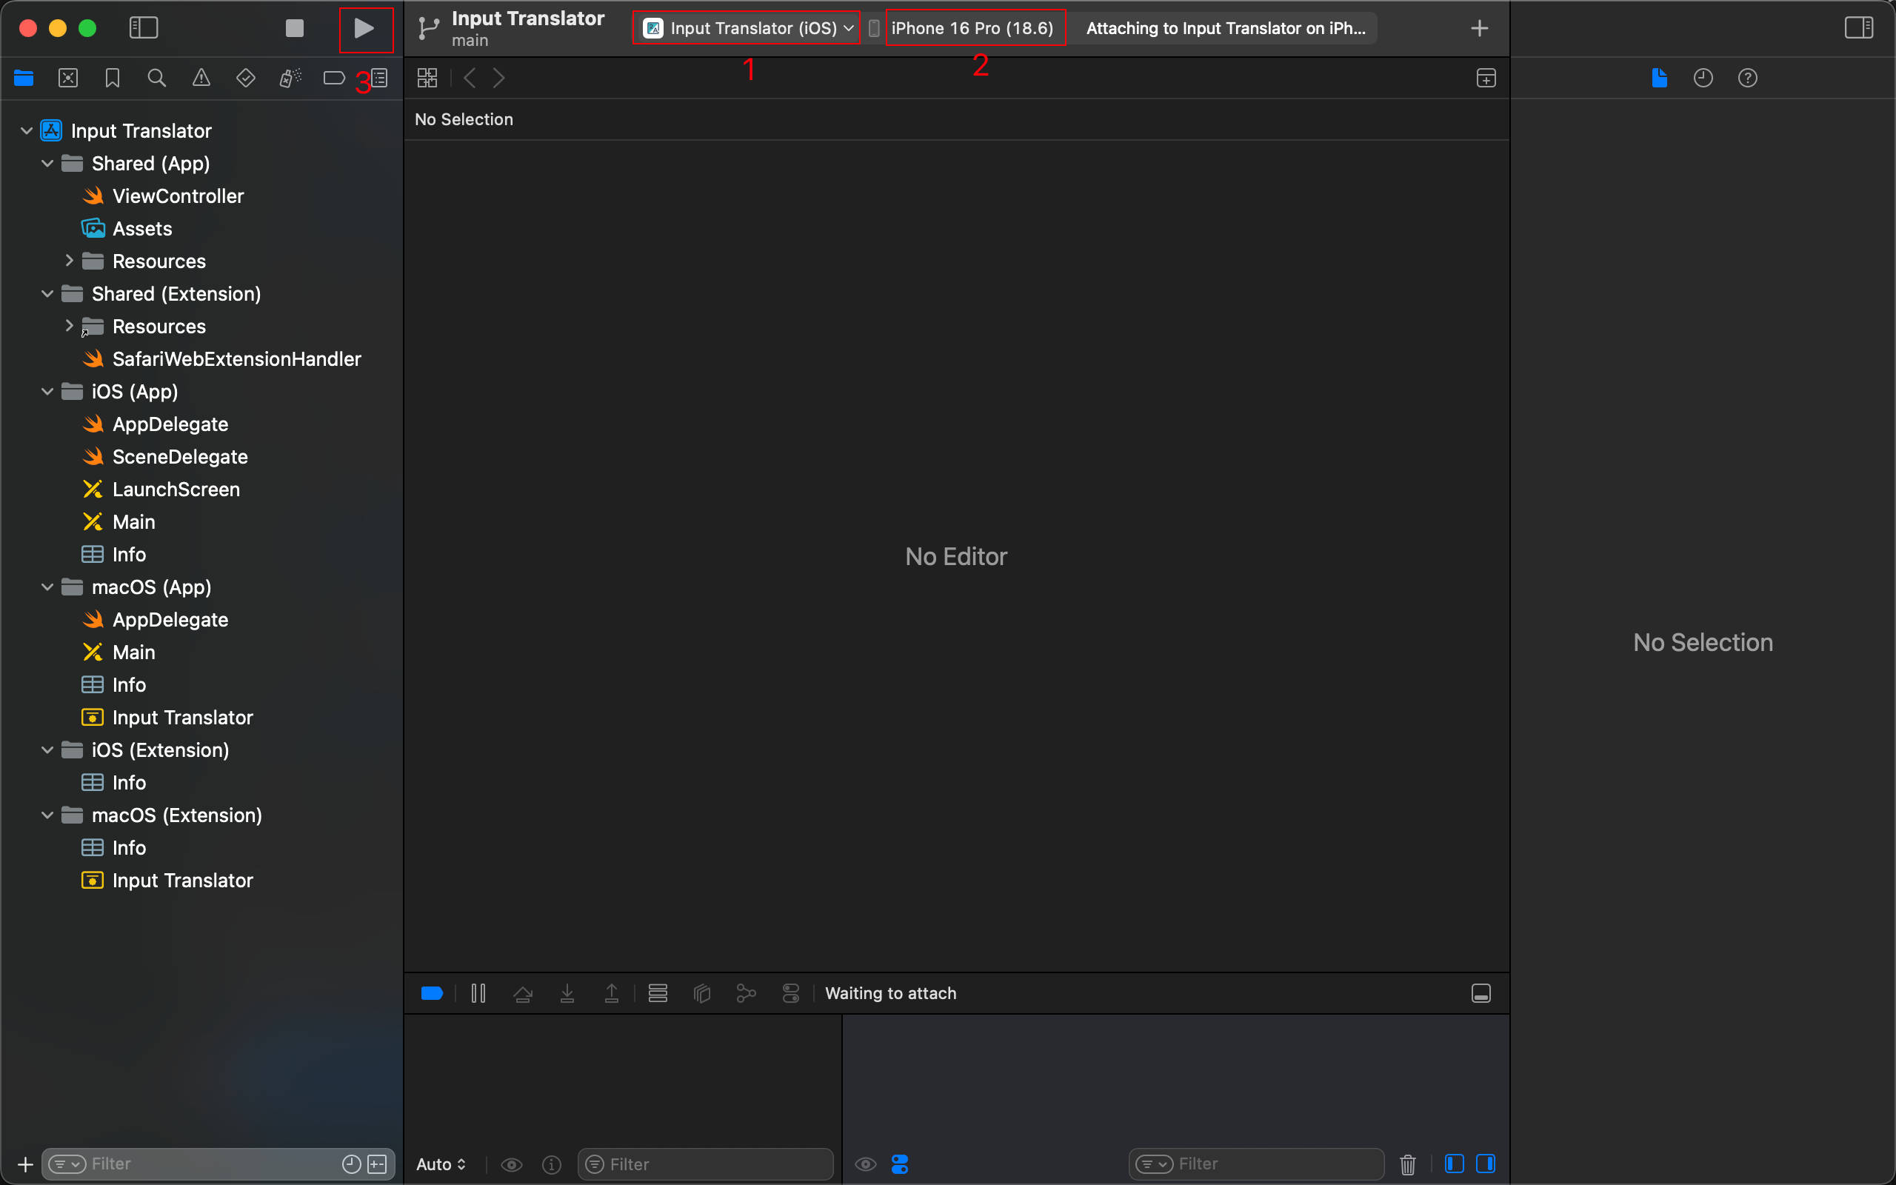The image size is (1896, 1185).
Task: Pause program execution
Action: (x=478, y=993)
